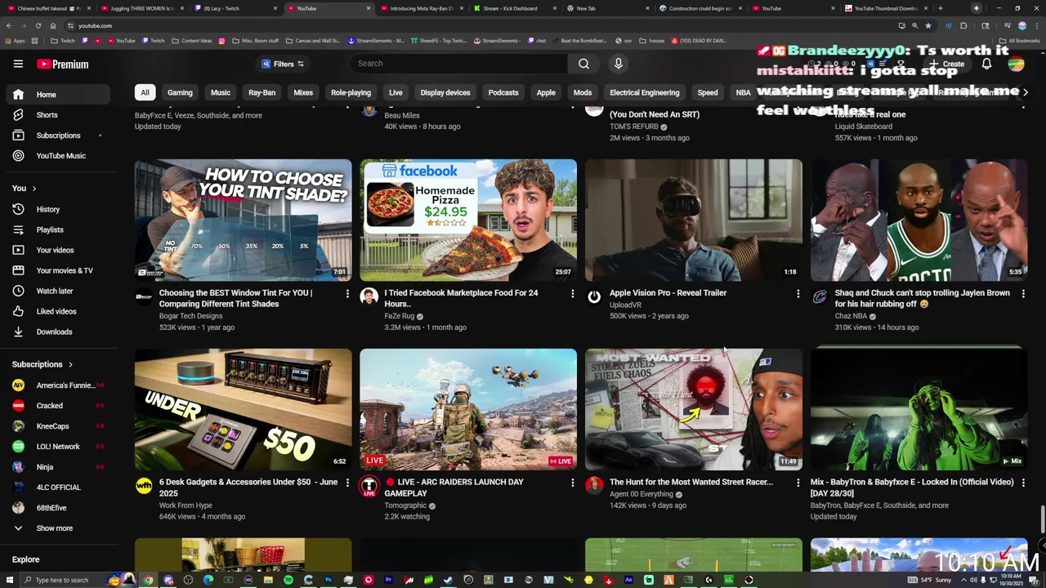The width and height of the screenshot is (1046, 588).
Task: Open the Chaz NBA channel avatar
Action: click(820, 296)
